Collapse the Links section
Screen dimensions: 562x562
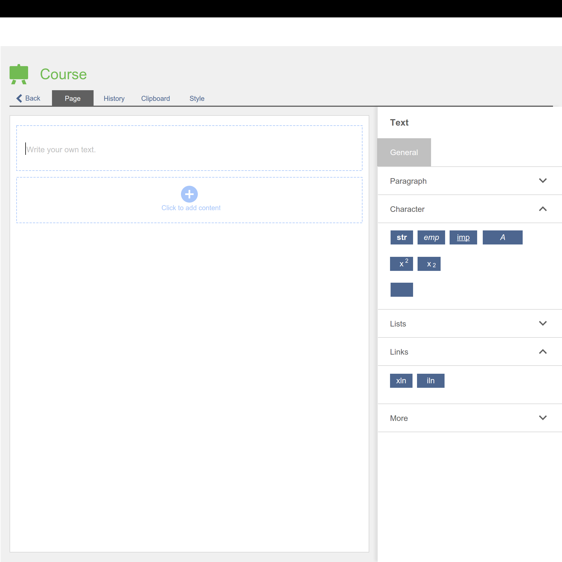[543, 352]
